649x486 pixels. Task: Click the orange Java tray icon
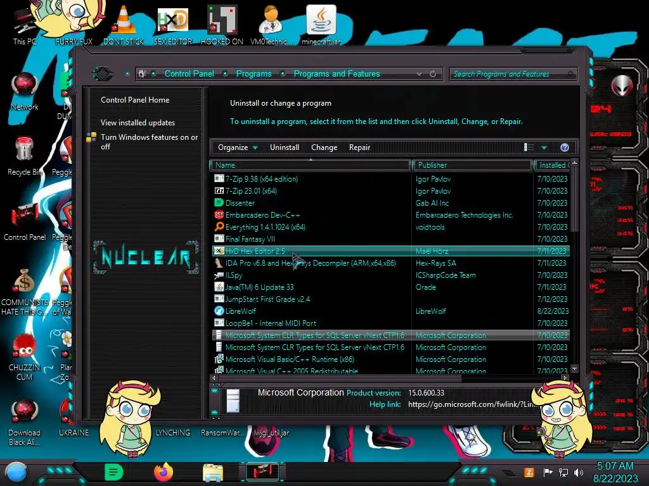click(529, 472)
